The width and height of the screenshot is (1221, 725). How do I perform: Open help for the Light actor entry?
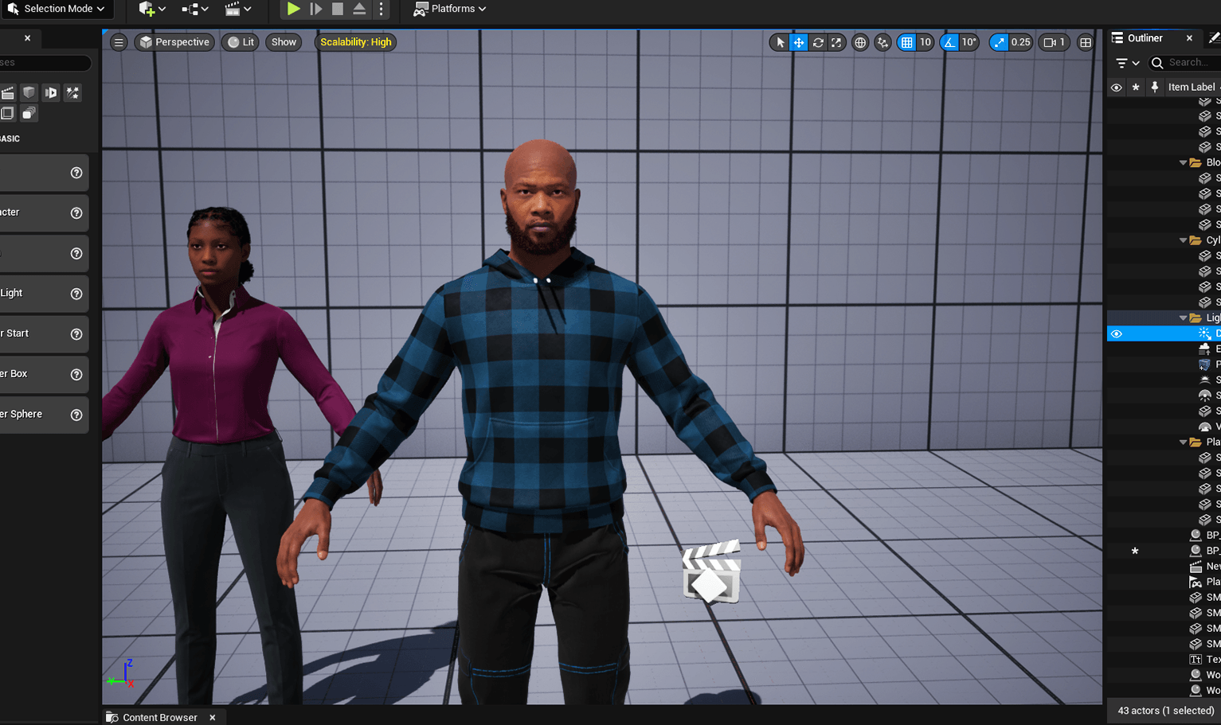click(76, 294)
